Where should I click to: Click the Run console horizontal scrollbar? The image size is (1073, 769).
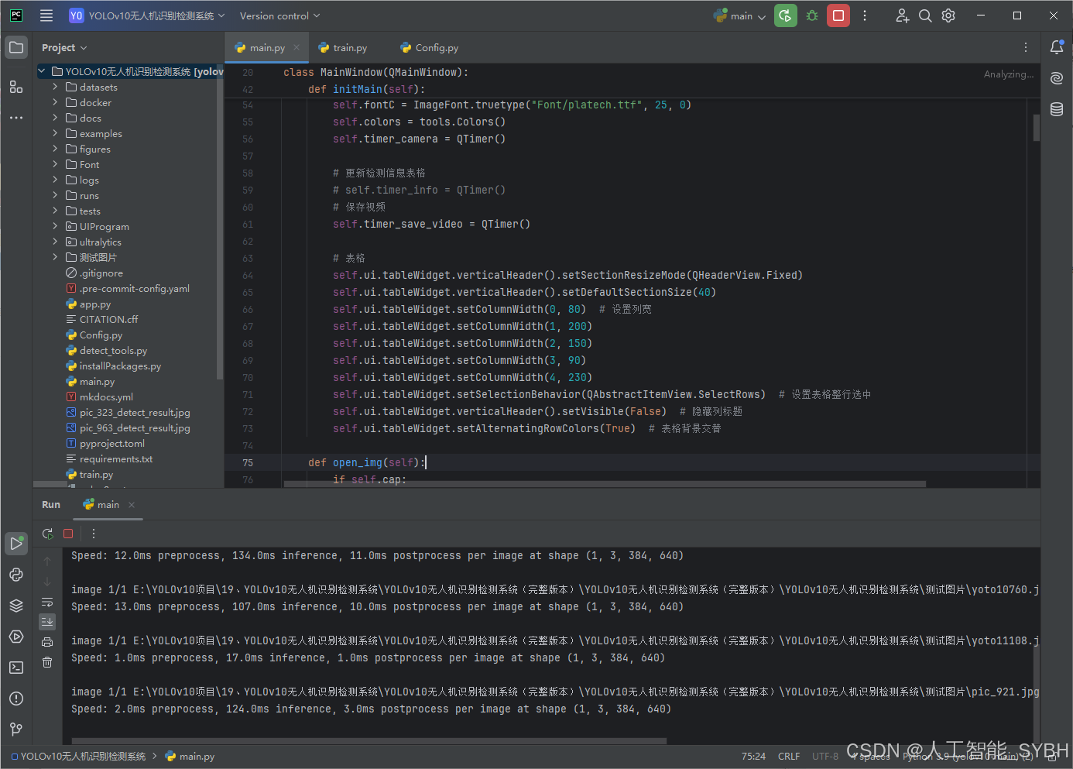(x=369, y=741)
